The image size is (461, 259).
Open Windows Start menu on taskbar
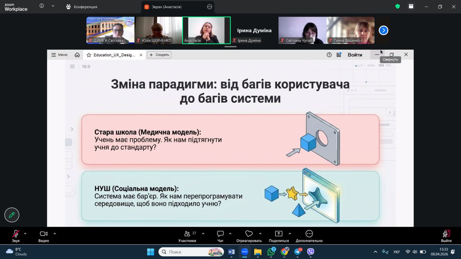pos(151,252)
